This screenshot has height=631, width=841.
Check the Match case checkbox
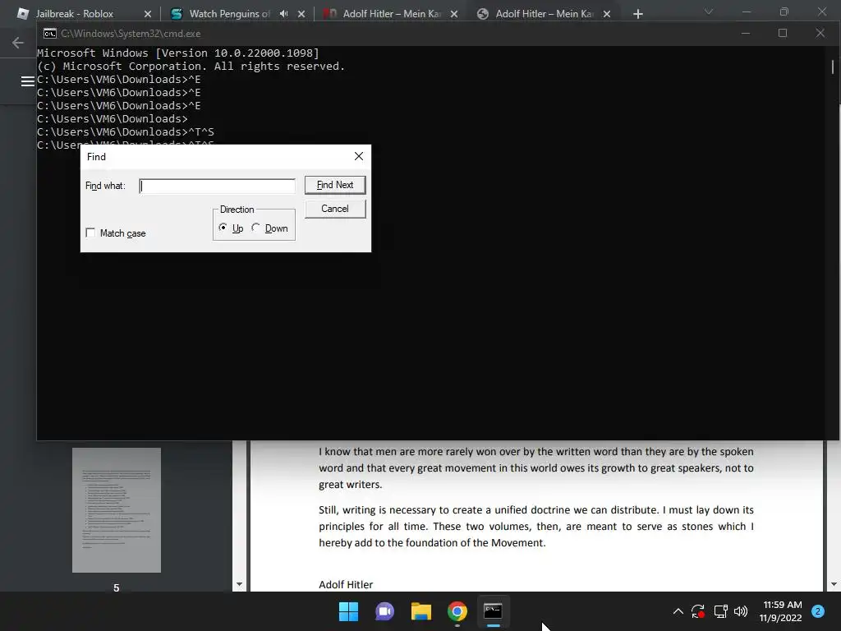pos(90,233)
